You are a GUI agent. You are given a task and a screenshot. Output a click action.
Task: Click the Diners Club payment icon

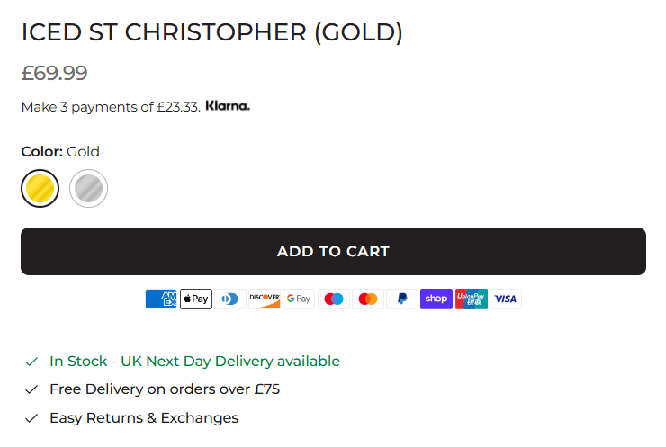tap(230, 299)
